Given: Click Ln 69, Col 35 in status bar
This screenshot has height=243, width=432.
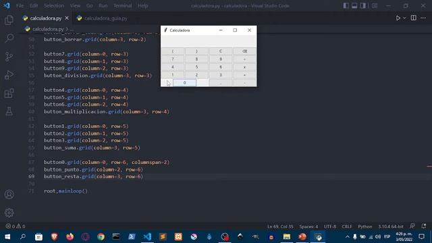Looking at the screenshot, I should pos(280,227).
